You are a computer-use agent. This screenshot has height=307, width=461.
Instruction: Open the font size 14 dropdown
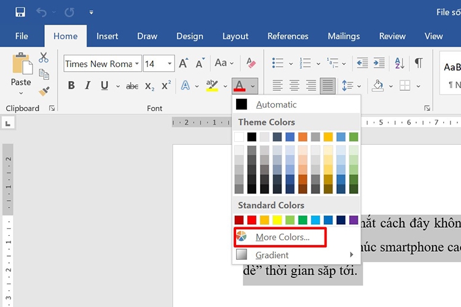pyautogui.click(x=170, y=63)
